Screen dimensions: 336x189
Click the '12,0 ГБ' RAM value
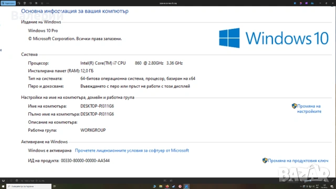[87, 71]
